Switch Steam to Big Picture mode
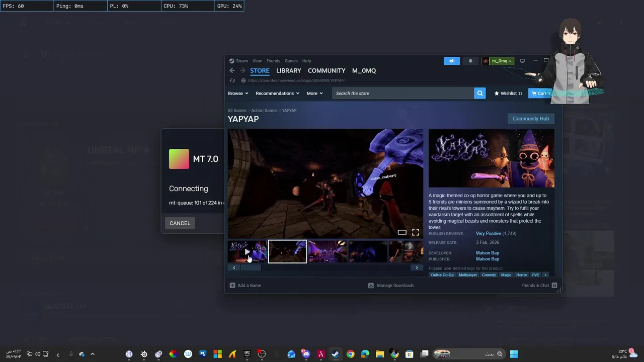 point(522,61)
